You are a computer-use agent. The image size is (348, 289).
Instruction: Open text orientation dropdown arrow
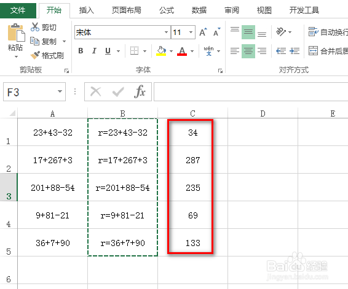pos(290,32)
